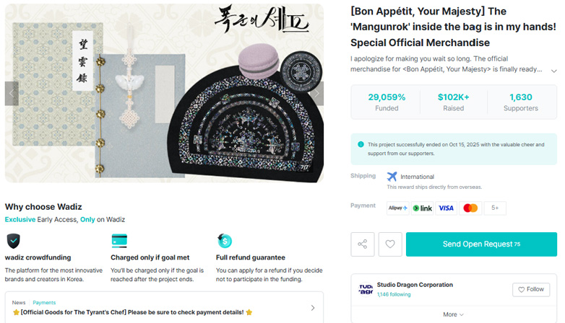Click the VISA payment icon
This screenshot has height=323, width=565.
click(x=447, y=208)
